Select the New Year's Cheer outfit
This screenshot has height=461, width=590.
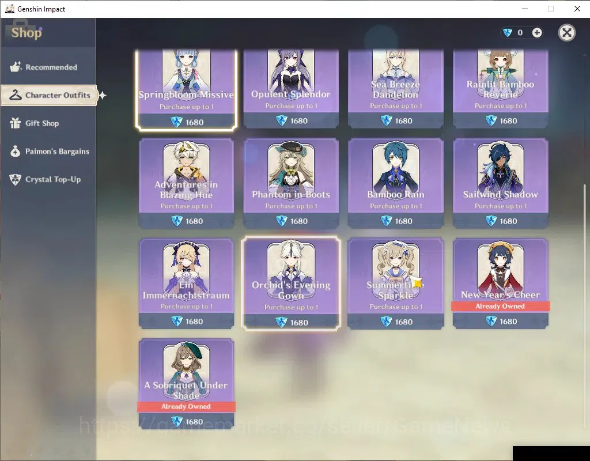tap(501, 284)
